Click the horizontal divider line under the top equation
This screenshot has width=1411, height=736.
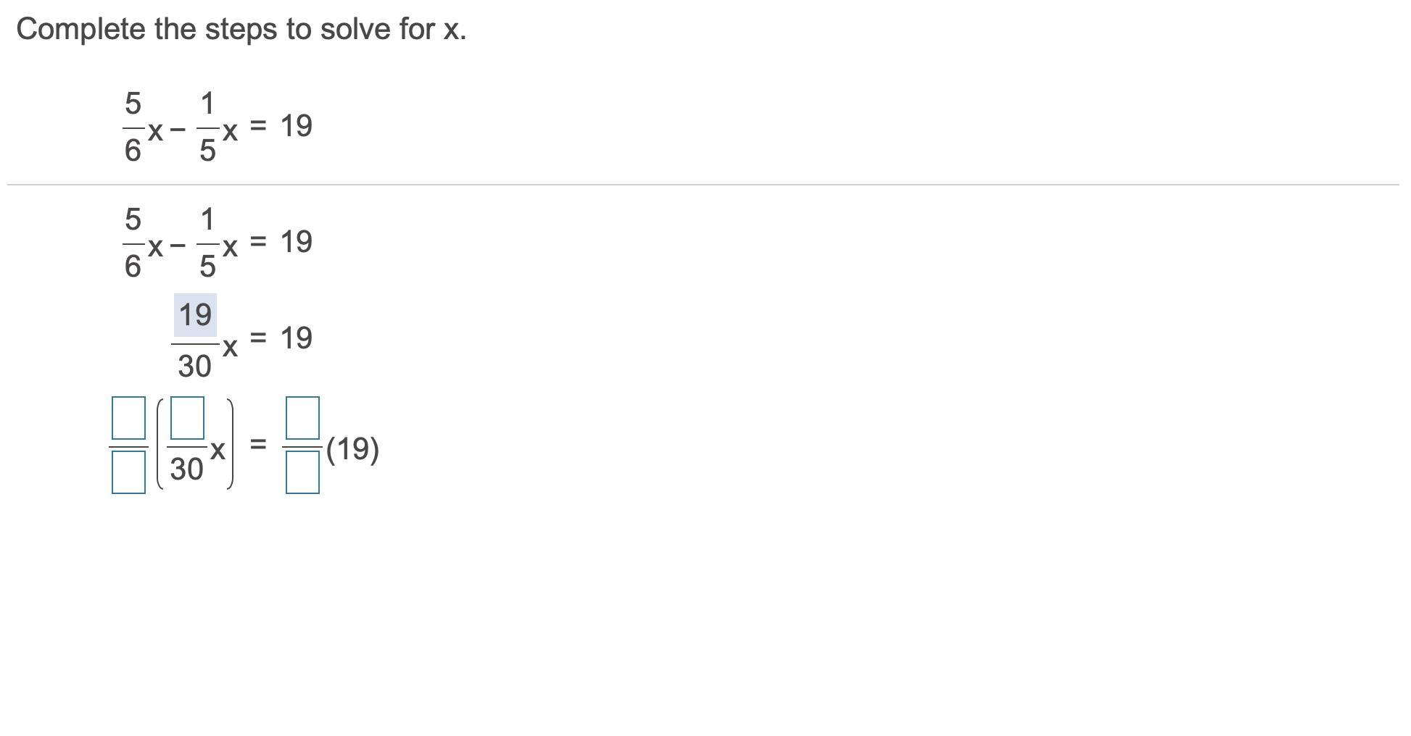coord(702,185)
